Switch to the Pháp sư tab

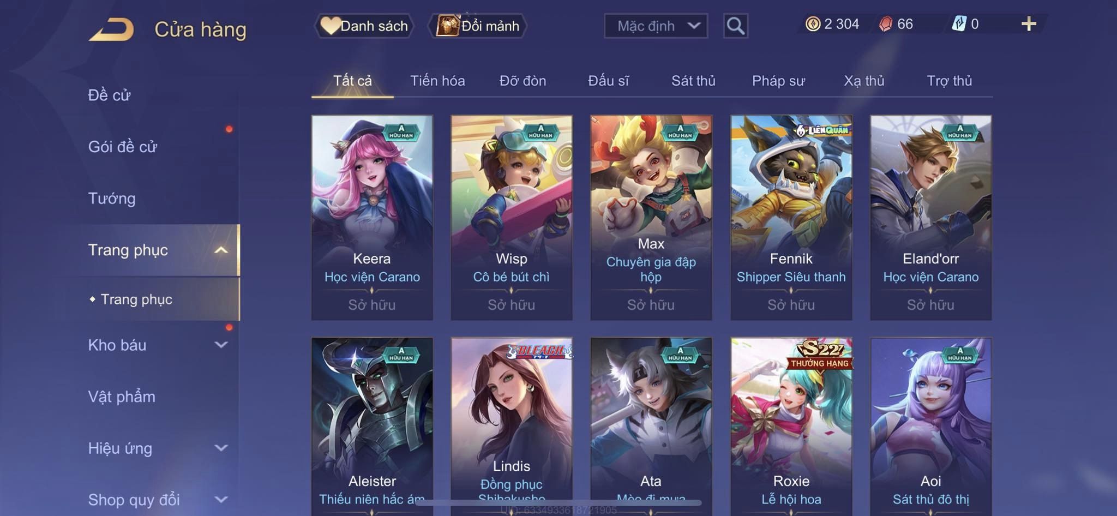778,81
